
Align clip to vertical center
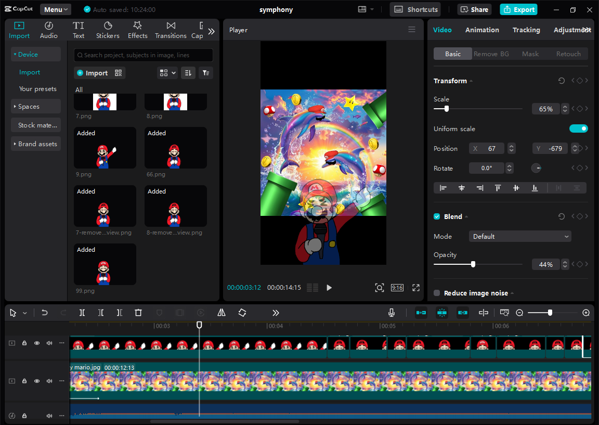coord(516,188)
